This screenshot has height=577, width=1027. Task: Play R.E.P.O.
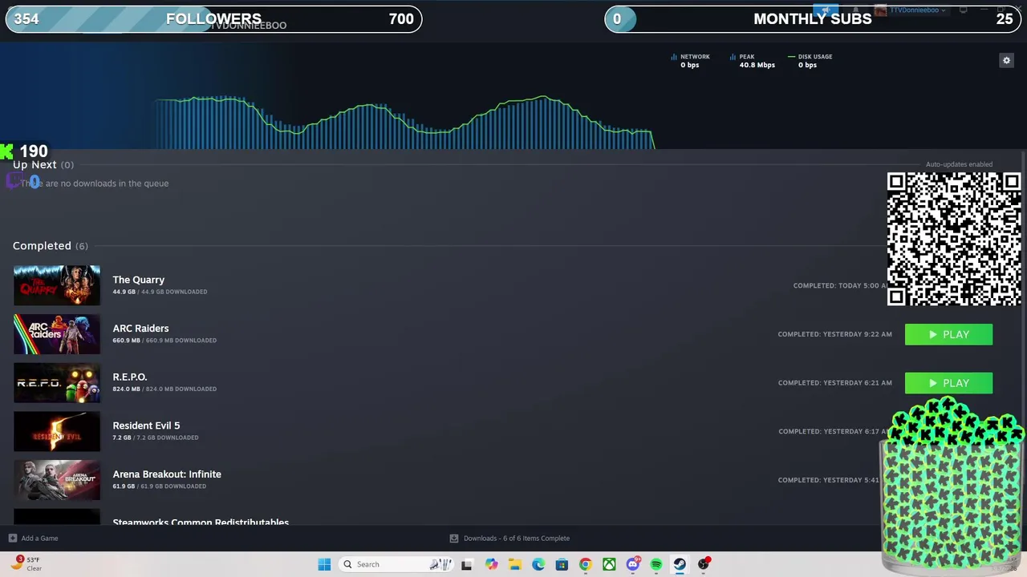click(x=948, y=383)
